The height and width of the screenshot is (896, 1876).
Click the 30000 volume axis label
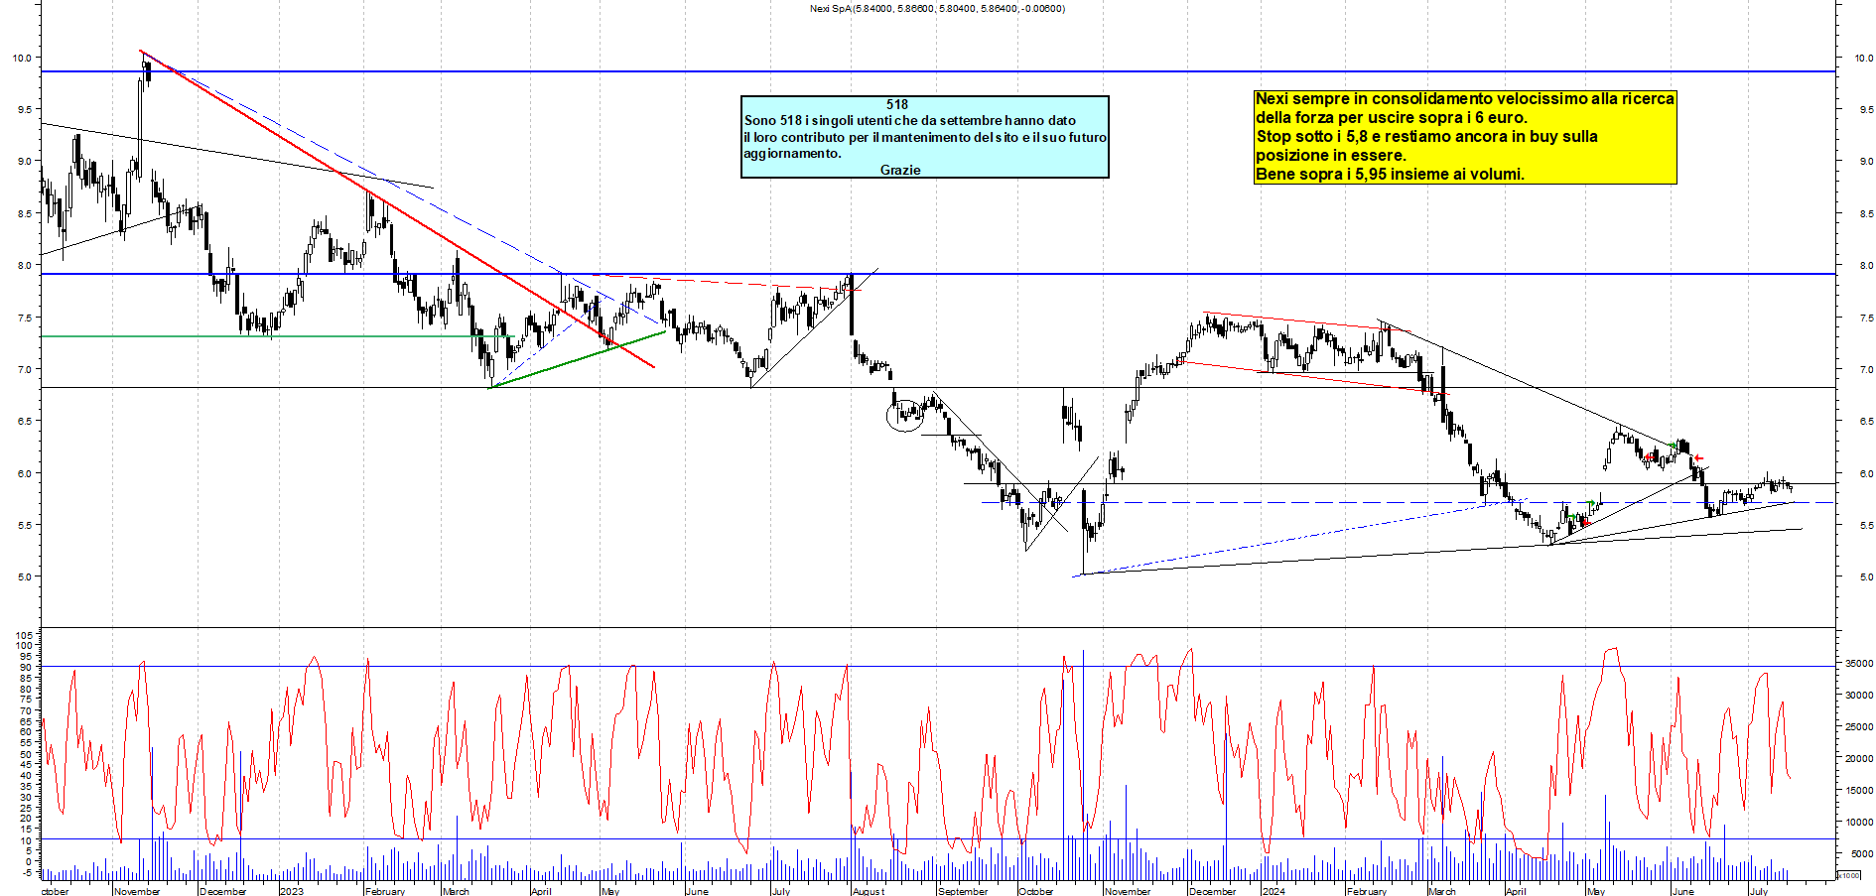pyautogui.click(x=1859, y=695)
